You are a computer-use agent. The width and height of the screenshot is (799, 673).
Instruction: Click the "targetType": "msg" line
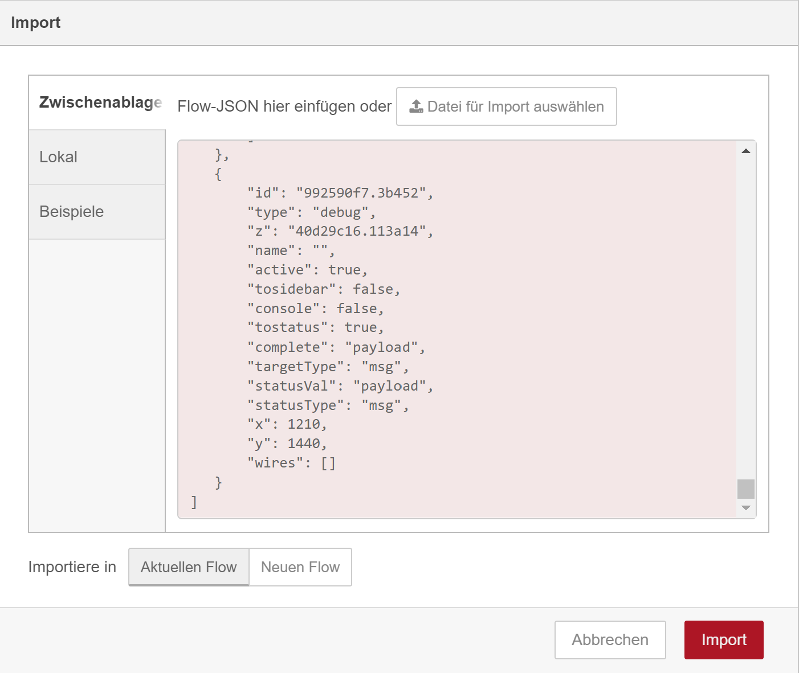pos(328,367)
